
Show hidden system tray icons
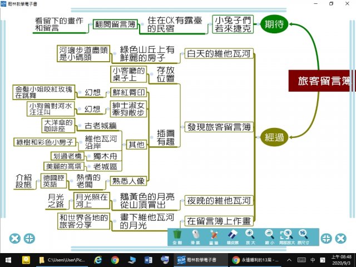click(x=290, y=260)
